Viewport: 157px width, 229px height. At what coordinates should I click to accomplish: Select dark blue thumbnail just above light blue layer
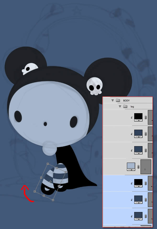pyautogui.click(x=138, y=150)
